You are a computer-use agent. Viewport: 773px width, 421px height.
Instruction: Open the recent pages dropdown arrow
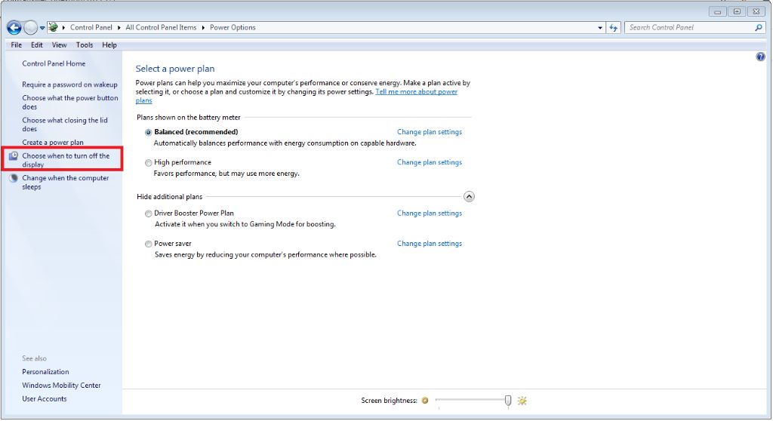tap(42, 28)
